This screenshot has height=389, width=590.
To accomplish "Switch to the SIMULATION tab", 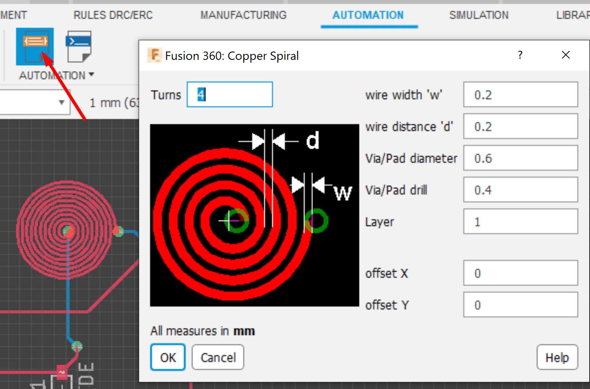I will point(479,15).
